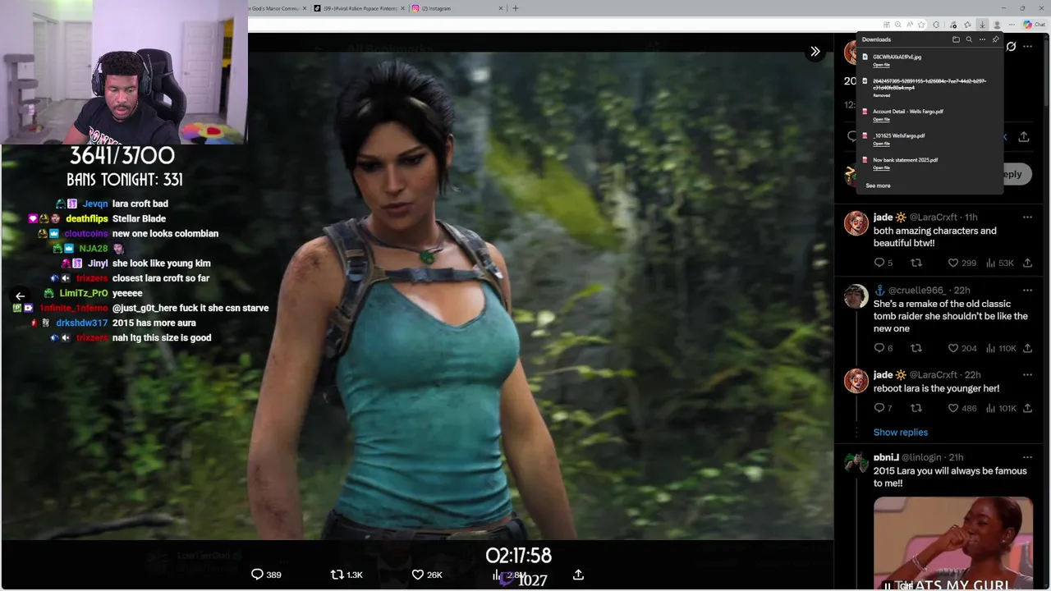Pin the Downloads panel
This screenshot has width=1051, height=591.
[995, 39]
